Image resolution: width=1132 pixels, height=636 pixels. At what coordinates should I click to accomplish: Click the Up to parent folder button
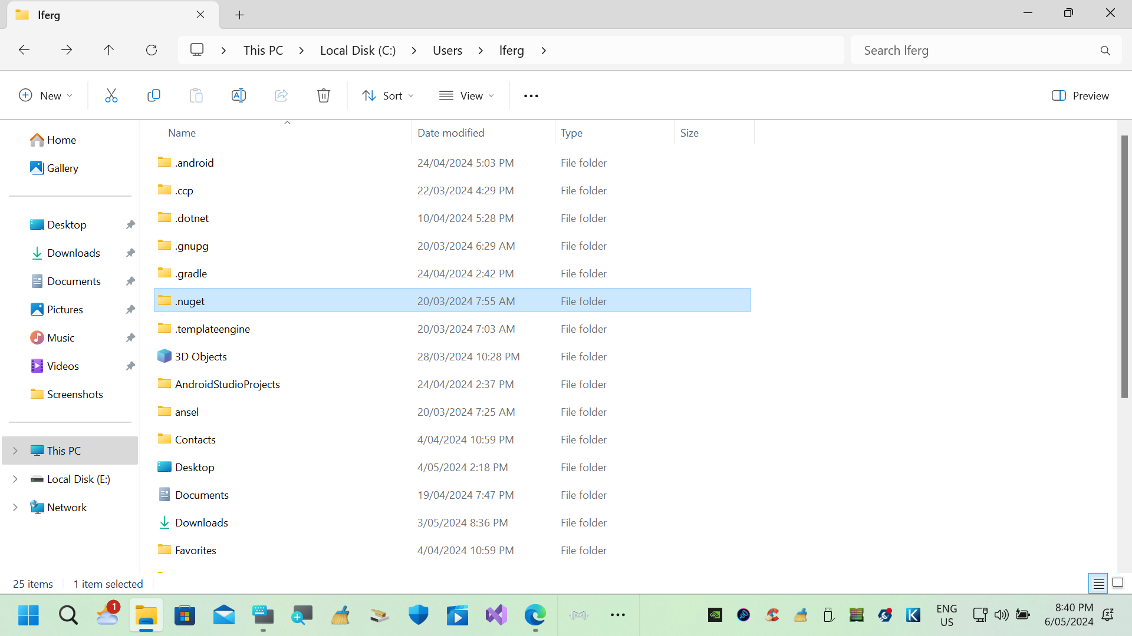(x=108, y=50)
